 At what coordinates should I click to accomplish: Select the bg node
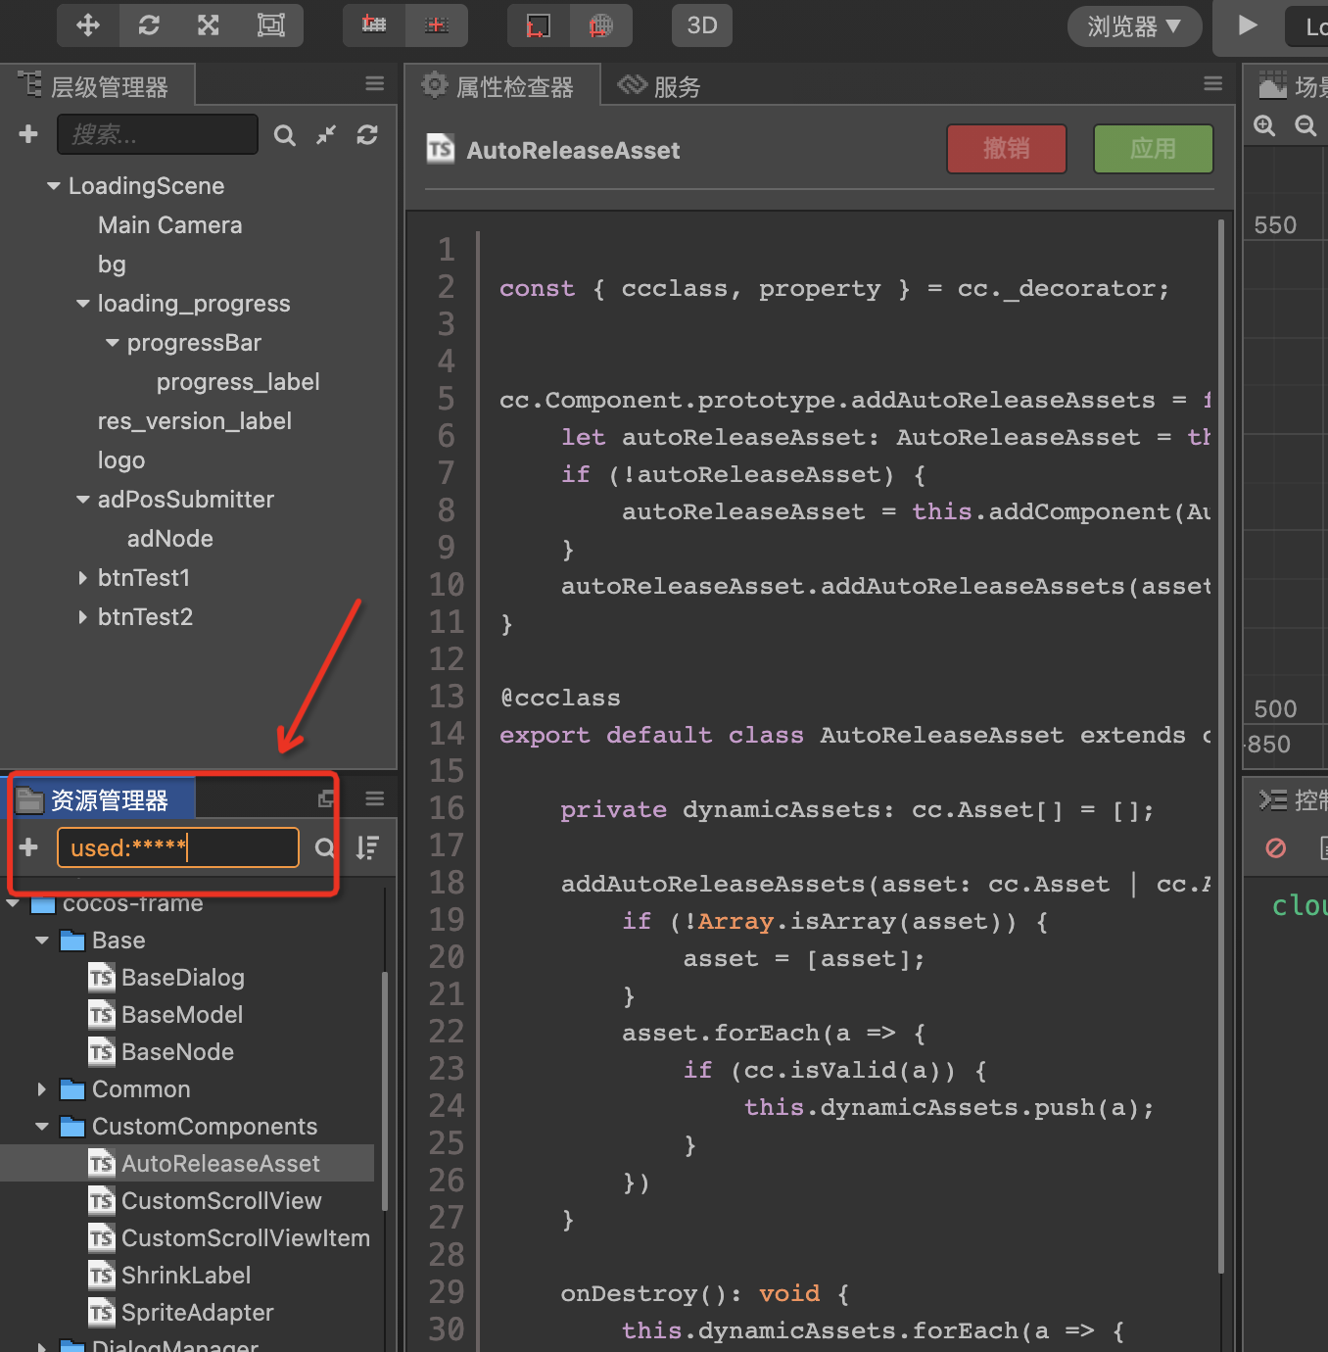click(x=112, y=265)
